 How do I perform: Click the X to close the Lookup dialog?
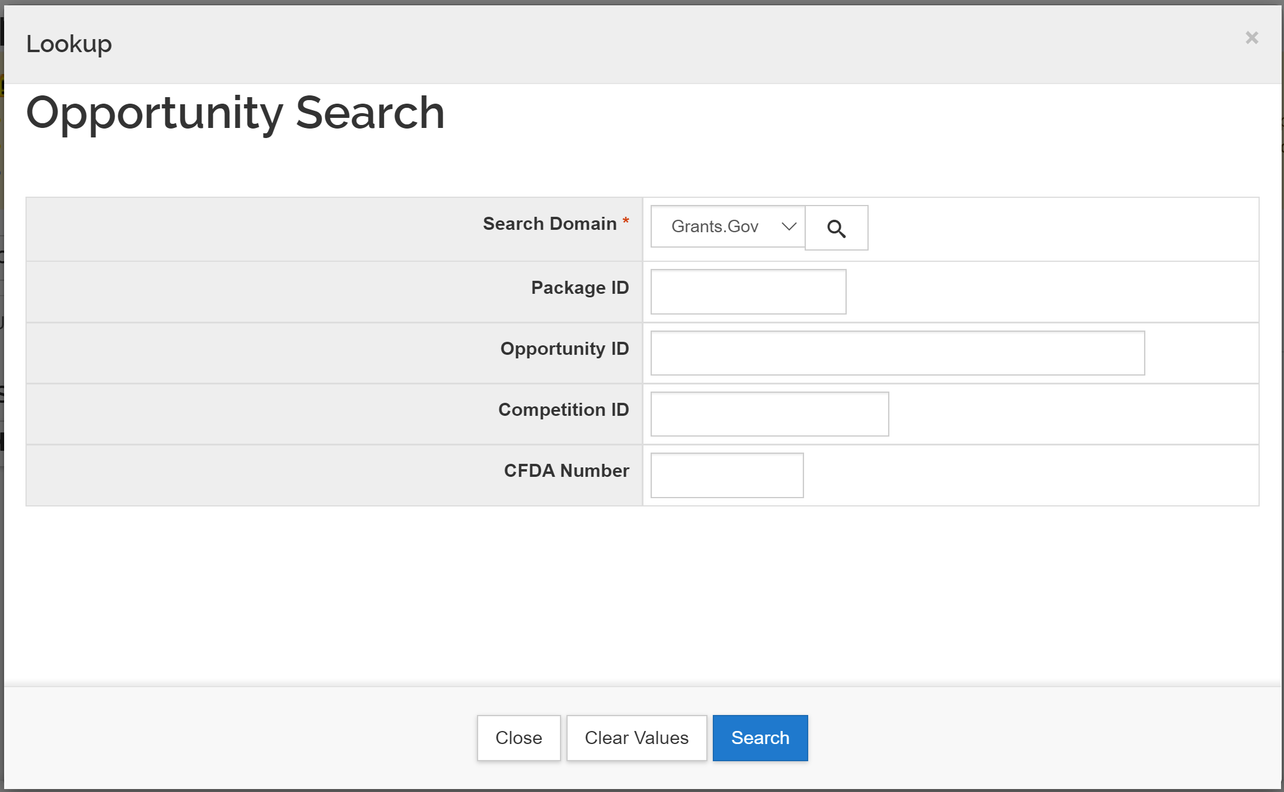click(x=1251, y=38)
